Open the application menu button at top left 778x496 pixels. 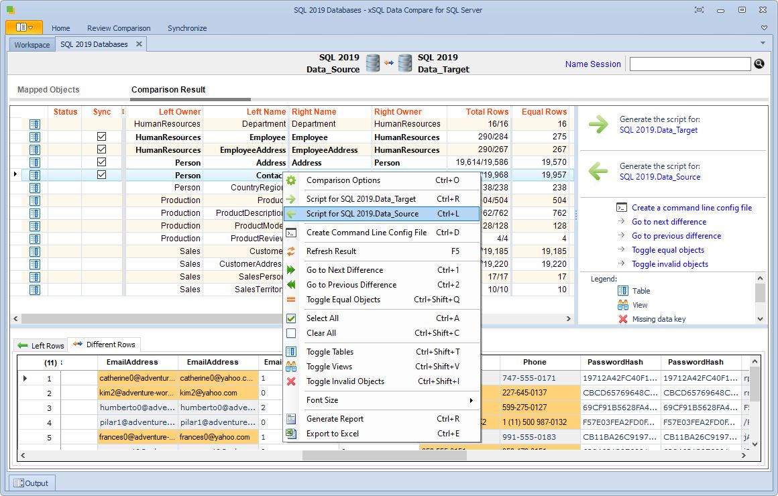(x=24, y=27)
